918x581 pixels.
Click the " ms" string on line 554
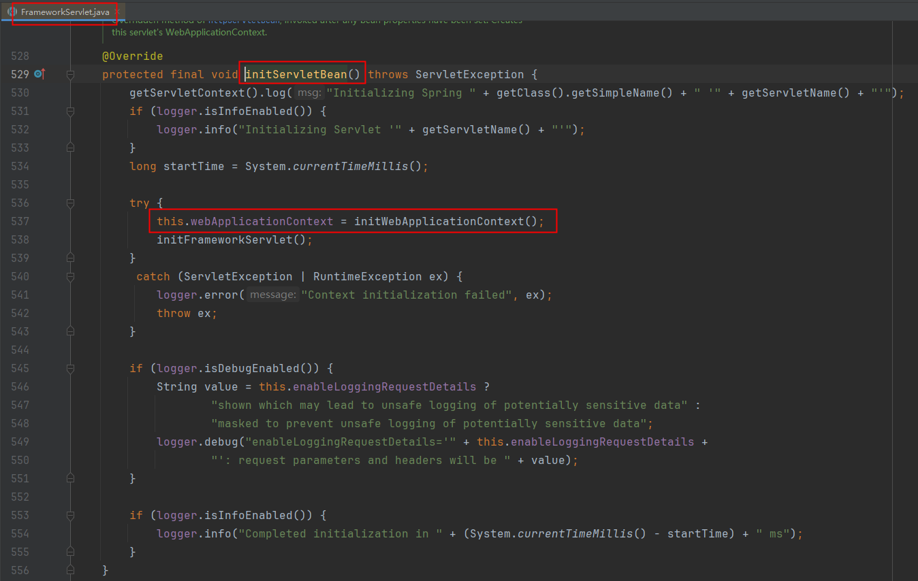click(x=773, y=533)
